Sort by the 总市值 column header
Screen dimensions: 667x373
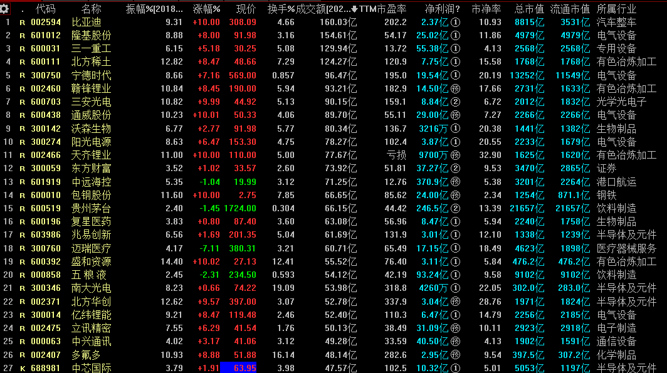pyautogui.click(x=528, y=9)
